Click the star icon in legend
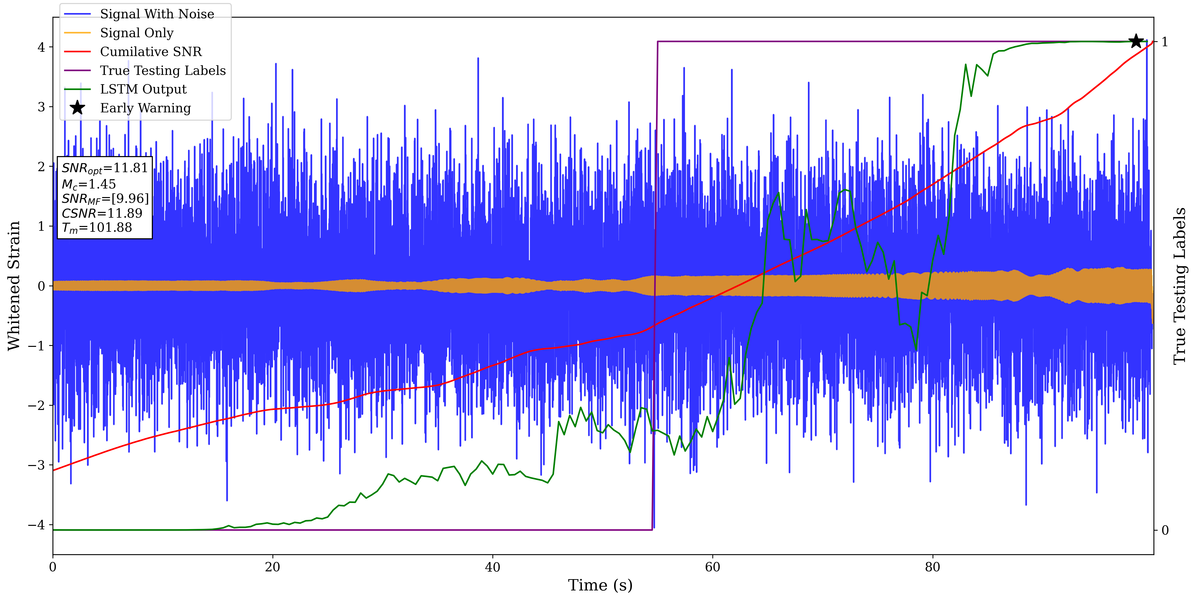 (77, 108)
